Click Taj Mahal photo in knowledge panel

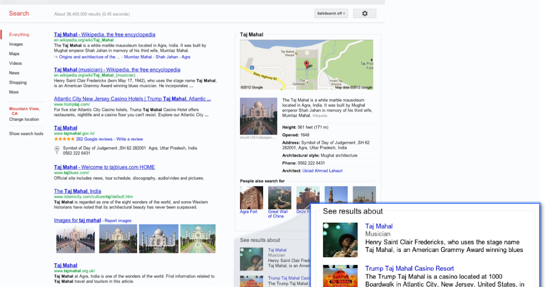(x=258, y=116)
